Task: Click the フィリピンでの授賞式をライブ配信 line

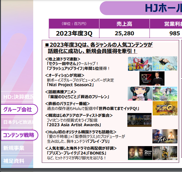Action: [x=72, y=120]
